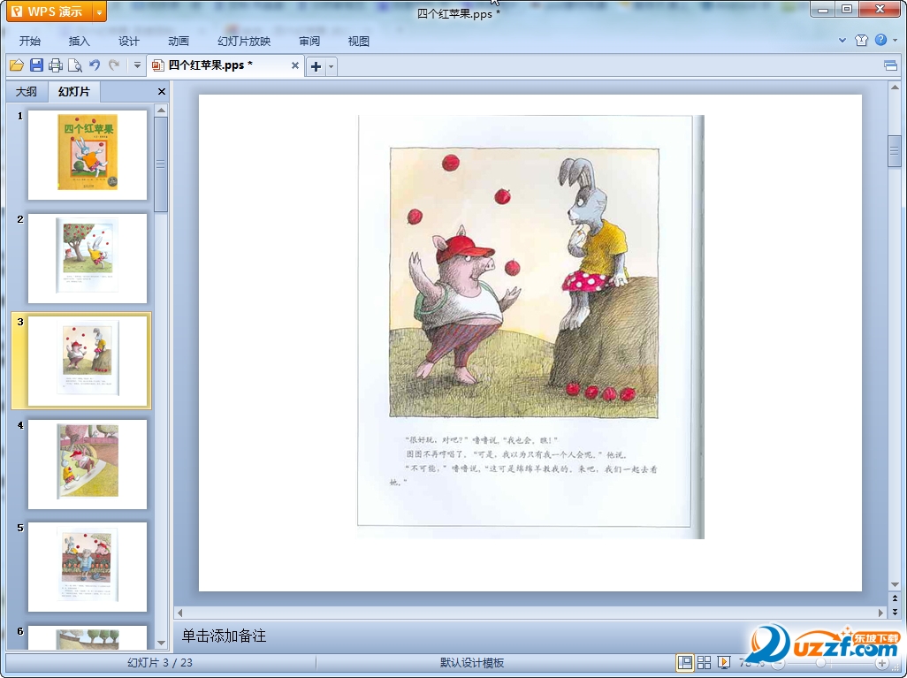
Task: Open the 设计 menu tab
Action: pyautogui.click(x=128, y=41)
